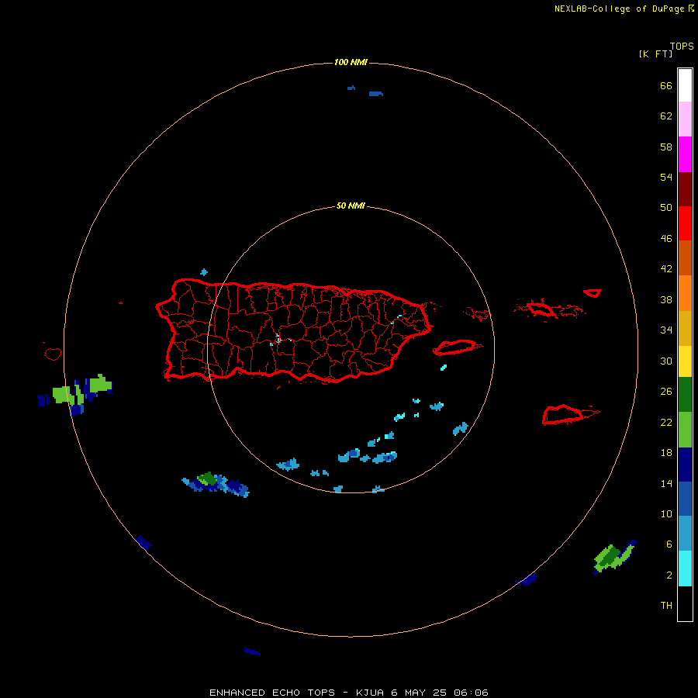
Task: Select the dark red 54 kft legend swatch
Action: coord(685,188)
